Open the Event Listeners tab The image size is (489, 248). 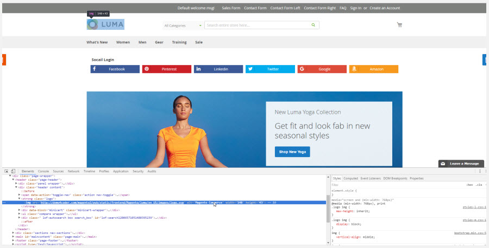371,178
